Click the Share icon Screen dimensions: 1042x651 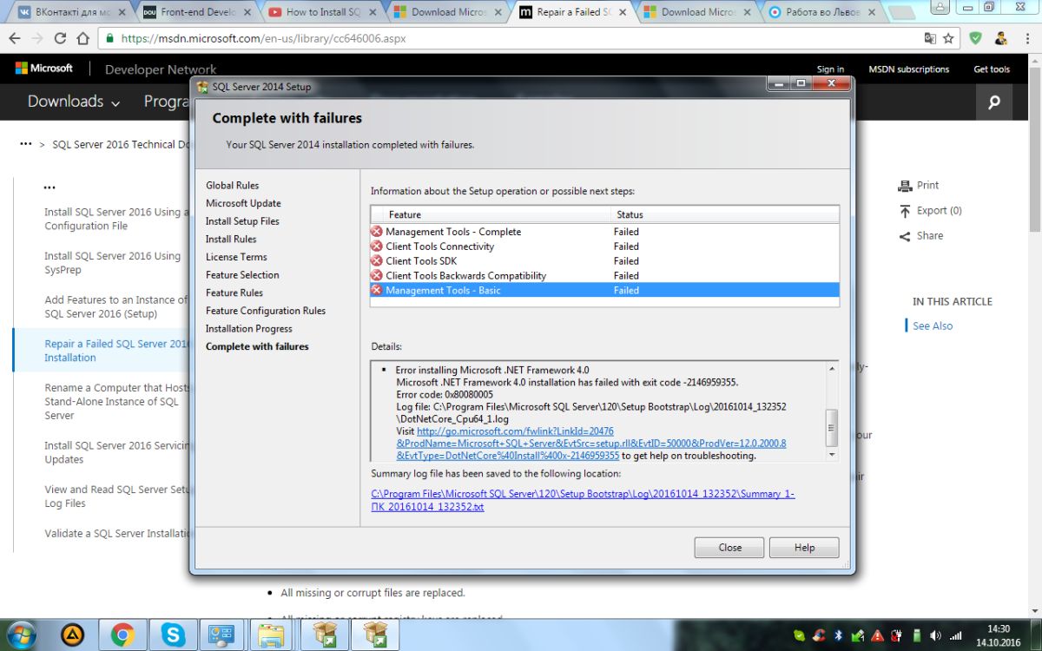906,235
